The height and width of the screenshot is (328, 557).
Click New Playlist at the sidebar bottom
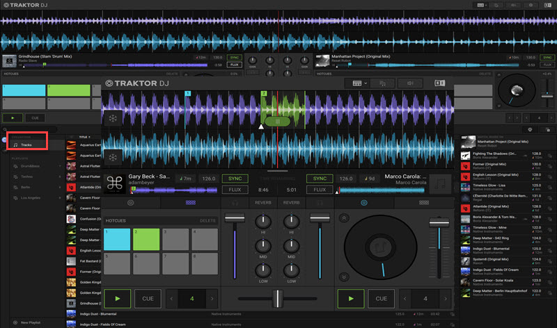[x=27, y=322]
